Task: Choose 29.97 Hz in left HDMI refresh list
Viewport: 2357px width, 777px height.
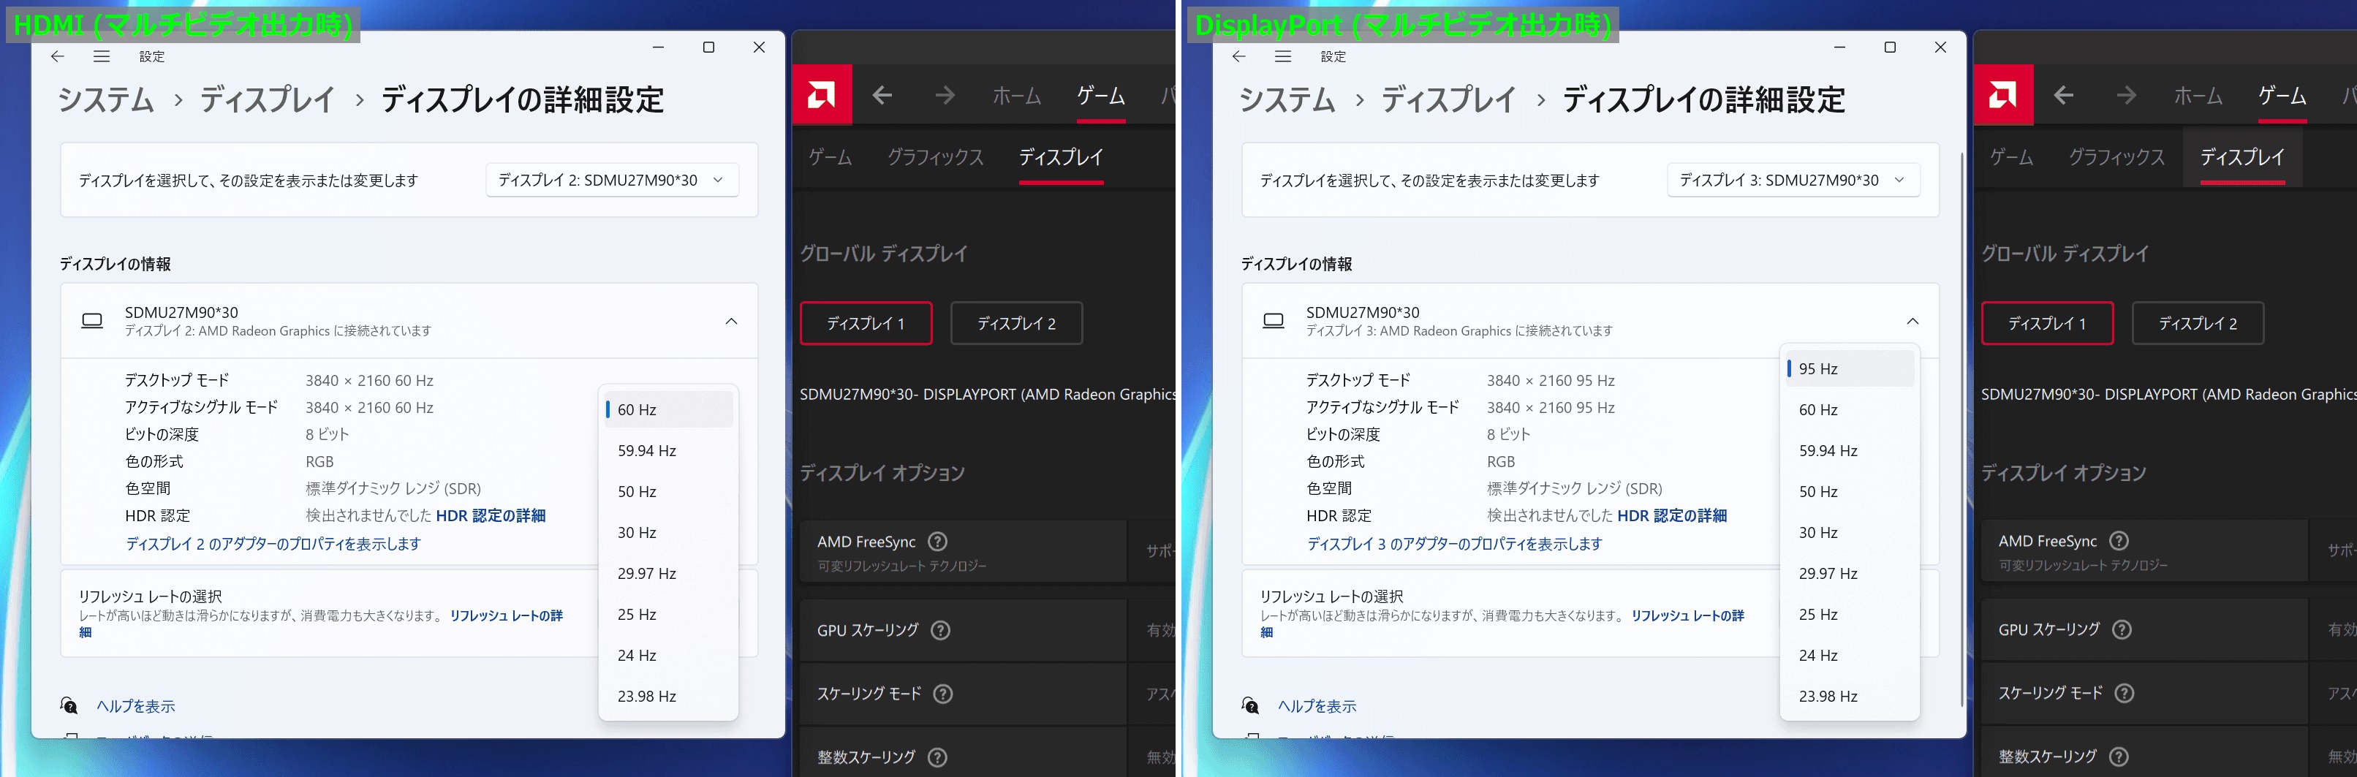Action: [x=669, y=574]
